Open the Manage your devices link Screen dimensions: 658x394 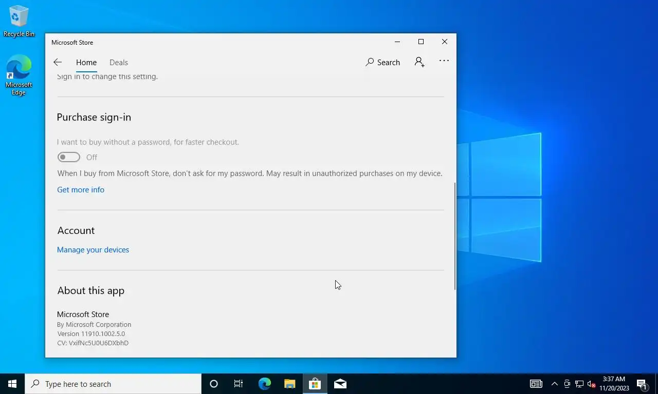(x=93, y=250)
